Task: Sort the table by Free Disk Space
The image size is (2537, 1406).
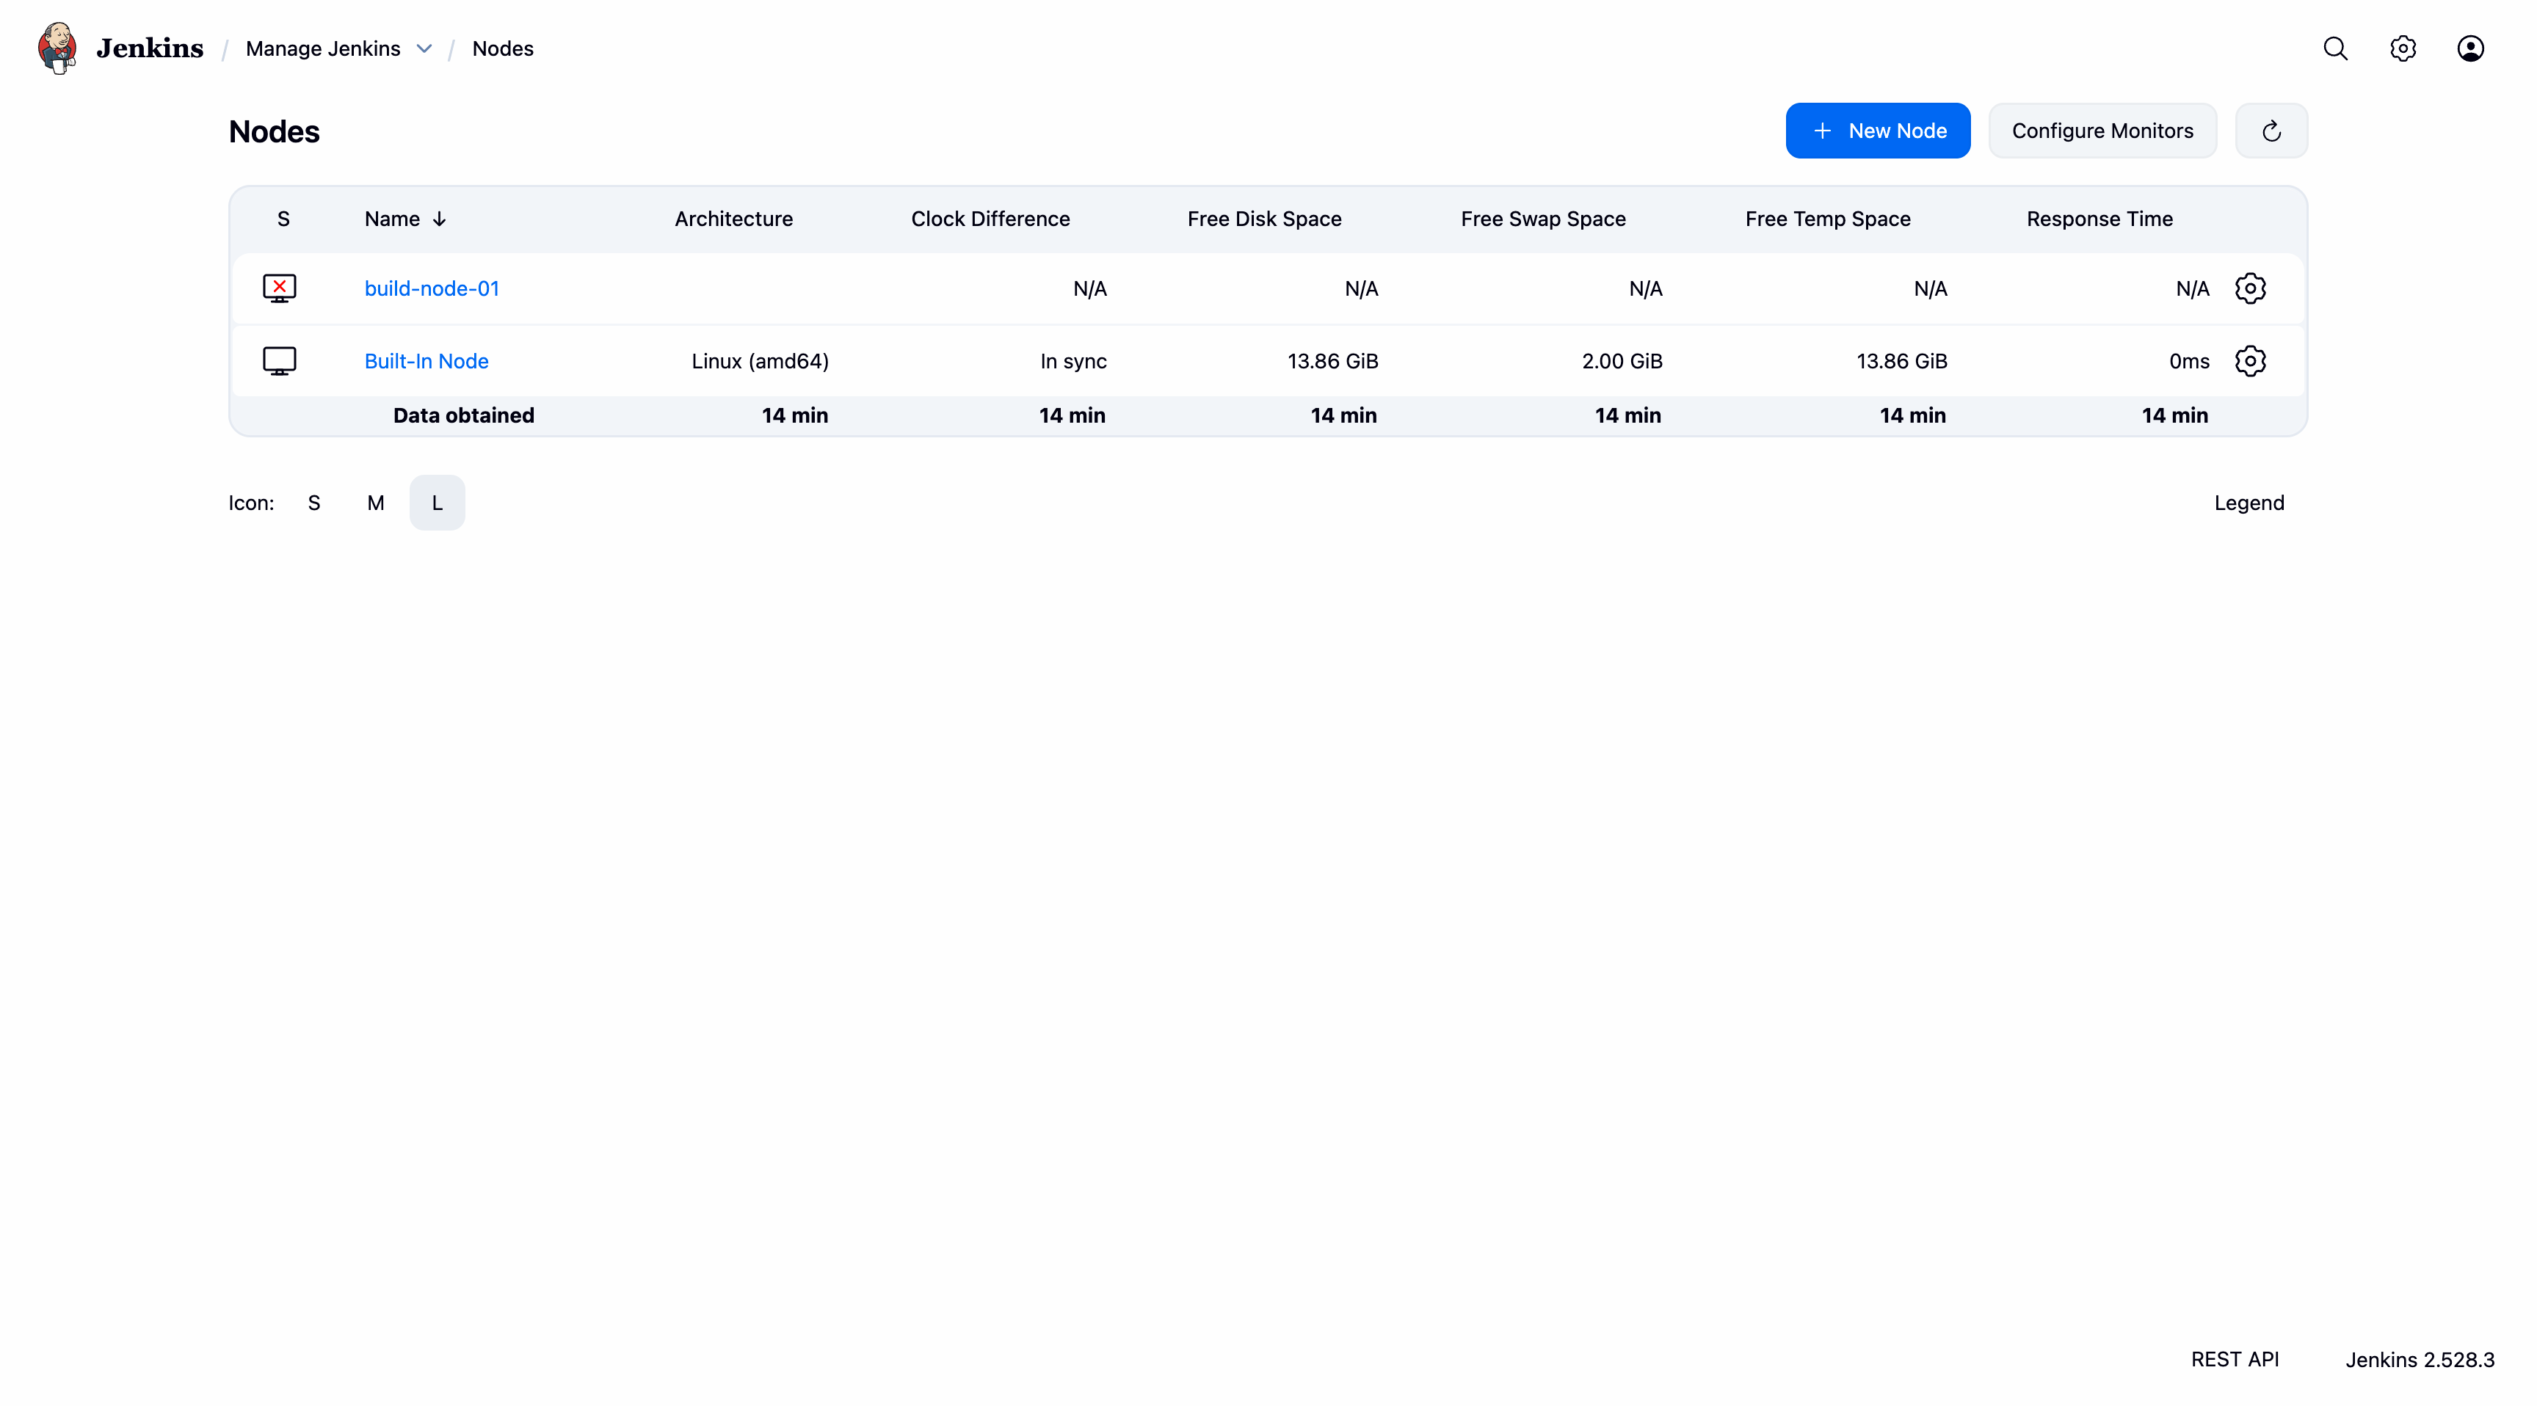Action: click(x=1263, y=219)
